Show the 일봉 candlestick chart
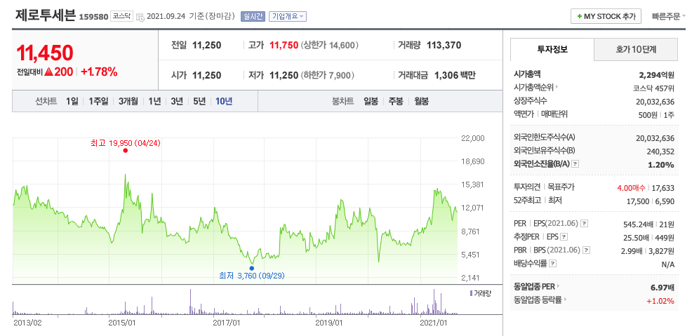699x336 pixels. tap(371, 102)
